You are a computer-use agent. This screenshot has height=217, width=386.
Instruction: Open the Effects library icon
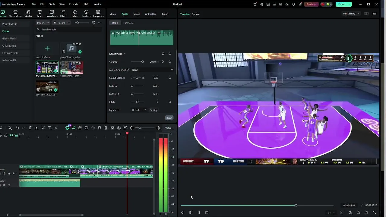point(64,14)
